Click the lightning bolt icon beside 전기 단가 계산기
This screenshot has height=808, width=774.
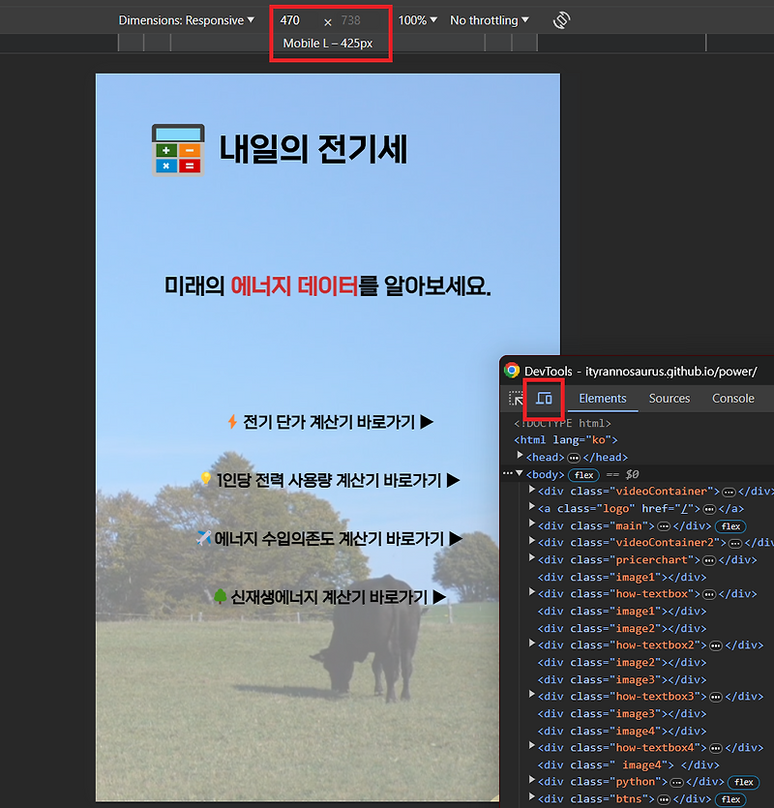(231, 421)
